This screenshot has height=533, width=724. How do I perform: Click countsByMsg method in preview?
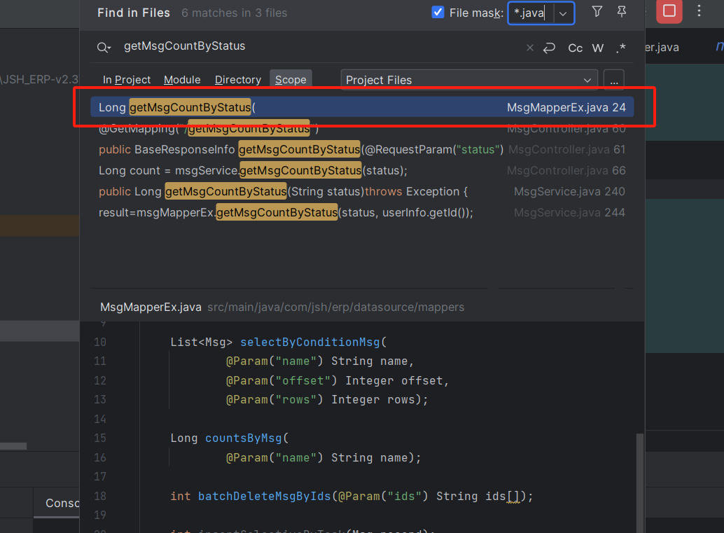(x=244, y=438)
